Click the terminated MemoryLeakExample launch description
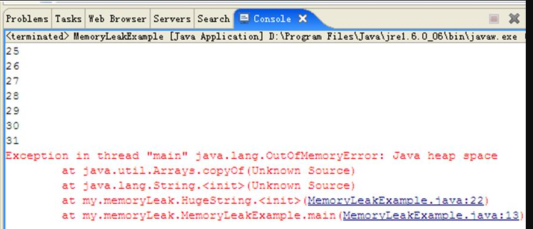The height and width of the screenshot is (229, 533). (261, 37)
